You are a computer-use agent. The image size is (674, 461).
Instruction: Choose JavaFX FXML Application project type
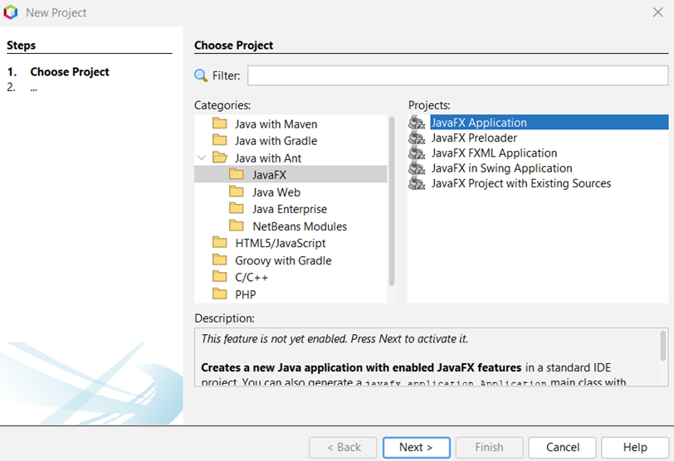pos(494,153)
